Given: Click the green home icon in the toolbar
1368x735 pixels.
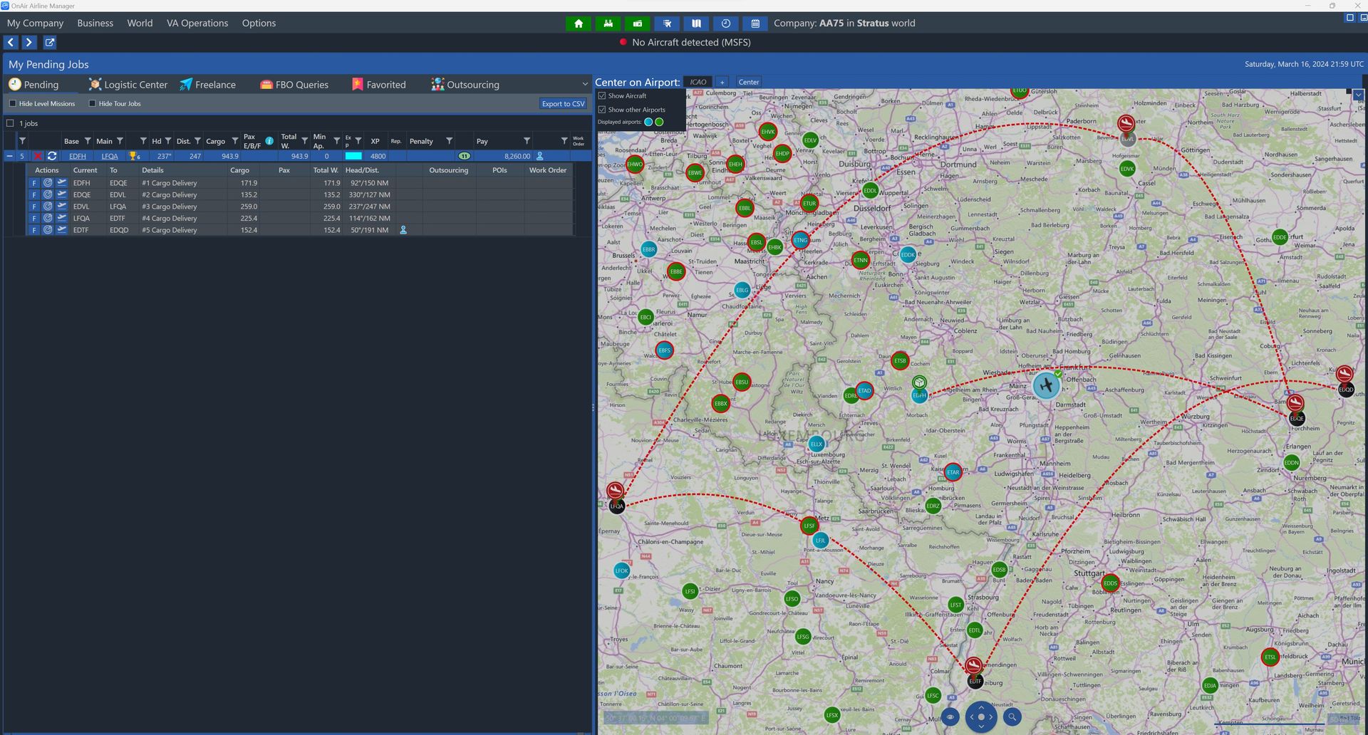Looking at the screenshot, I should click(x=578, y=24).
